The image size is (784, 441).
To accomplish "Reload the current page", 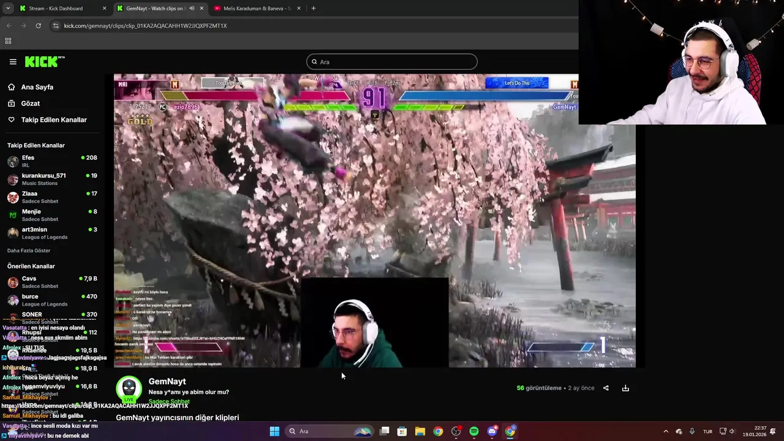I will pos(38,26).
